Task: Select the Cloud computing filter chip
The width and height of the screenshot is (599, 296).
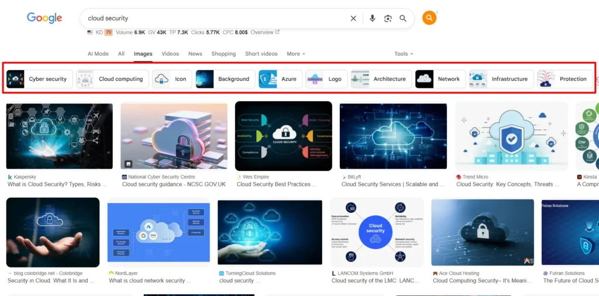Action: (112, 79)
